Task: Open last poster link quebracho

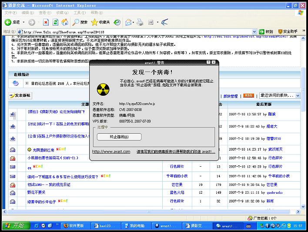Action: [275, 193]
